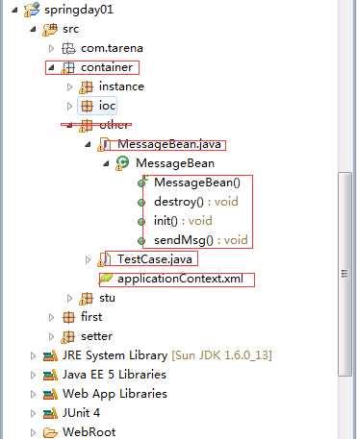
Task: Click the init() method icon
Action: (141, 222)
